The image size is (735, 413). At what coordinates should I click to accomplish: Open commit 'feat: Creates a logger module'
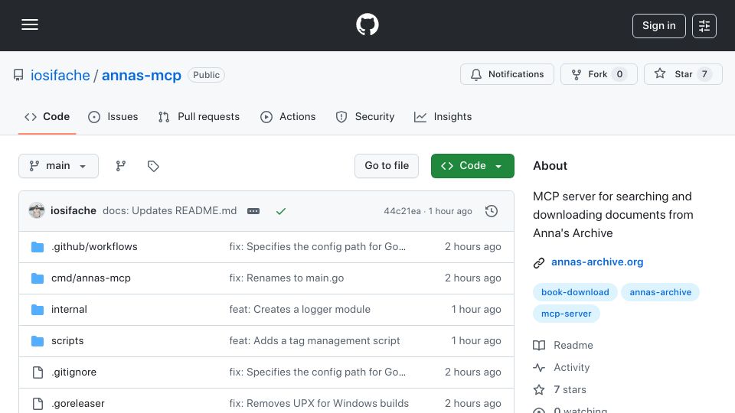click(299, 310)
